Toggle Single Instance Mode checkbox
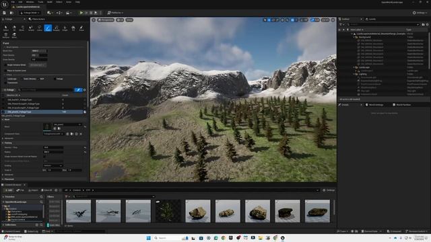This screenshot has height=242, width=431. click(x=5, y=65)
